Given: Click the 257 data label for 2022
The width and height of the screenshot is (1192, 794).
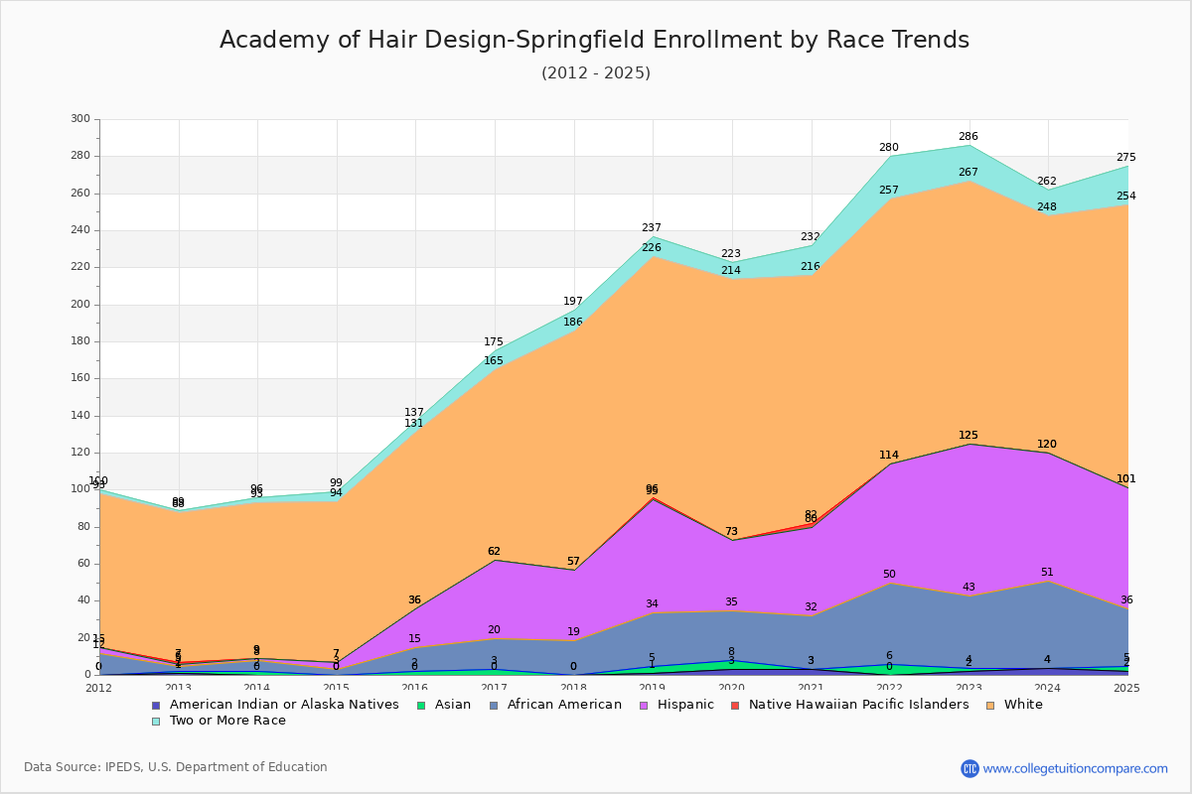Looking at the screenshot, I should pyautogui.click(x=889, y=191).
